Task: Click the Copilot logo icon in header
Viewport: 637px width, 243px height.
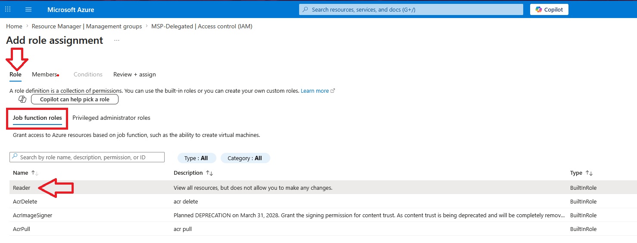Action: (x=539, y=9)
